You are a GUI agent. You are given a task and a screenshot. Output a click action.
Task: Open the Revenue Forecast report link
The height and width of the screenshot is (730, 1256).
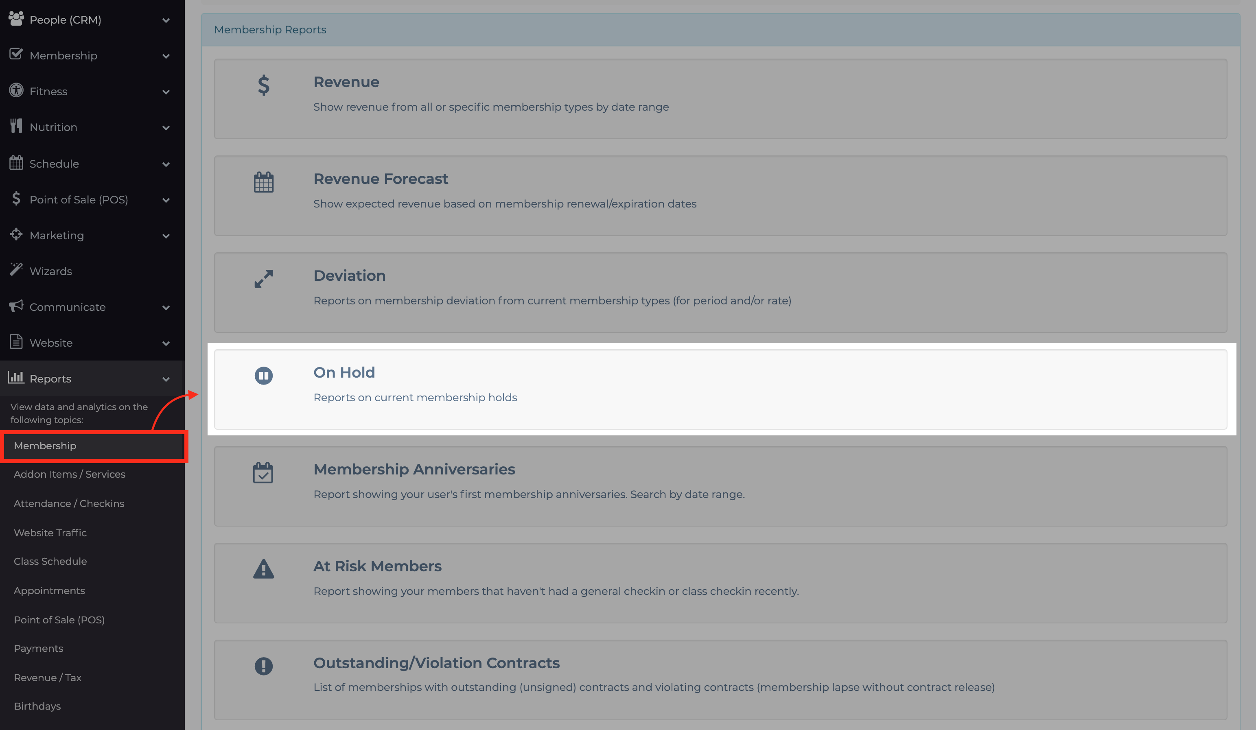tap(381, 178)
